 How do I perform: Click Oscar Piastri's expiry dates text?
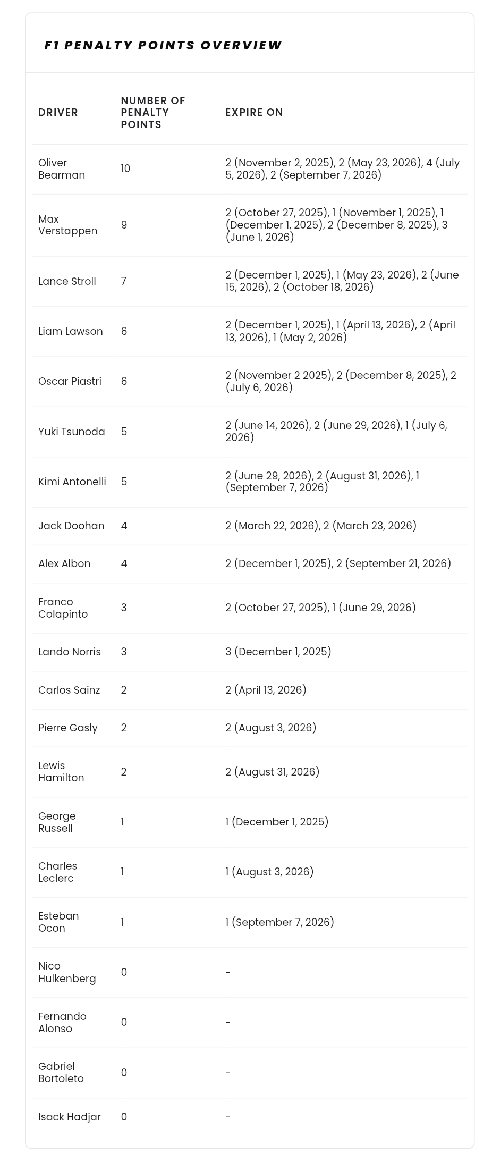click(340, 381)
